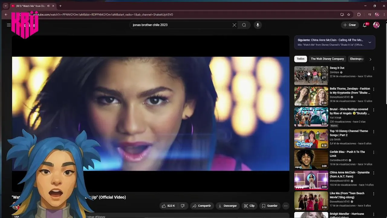Open options for Top 10 Disney Channel Theme

click(x=374, y=131)
